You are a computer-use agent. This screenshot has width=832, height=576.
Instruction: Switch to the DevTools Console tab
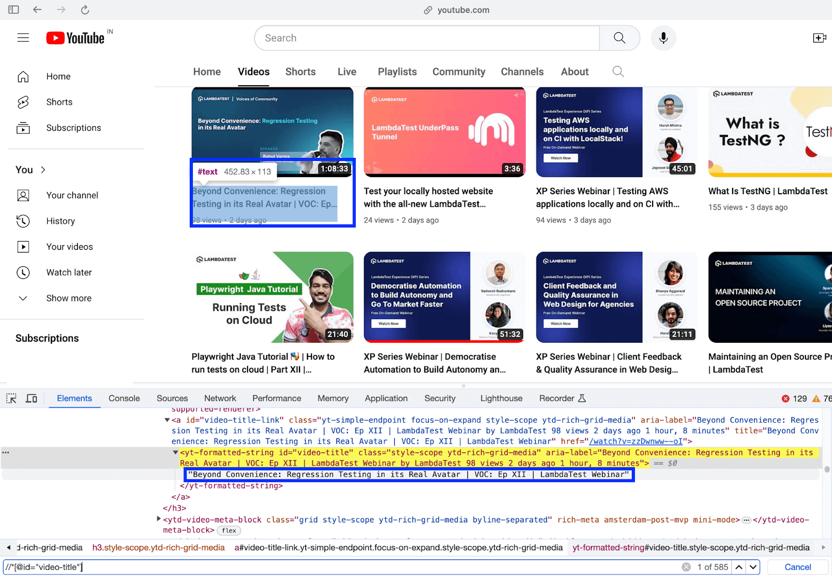coord(124,398)
